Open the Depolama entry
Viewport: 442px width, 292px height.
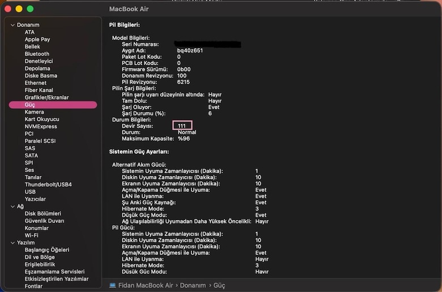37,68
